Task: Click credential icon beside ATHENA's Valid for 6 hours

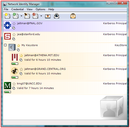Action: [21, 60]
